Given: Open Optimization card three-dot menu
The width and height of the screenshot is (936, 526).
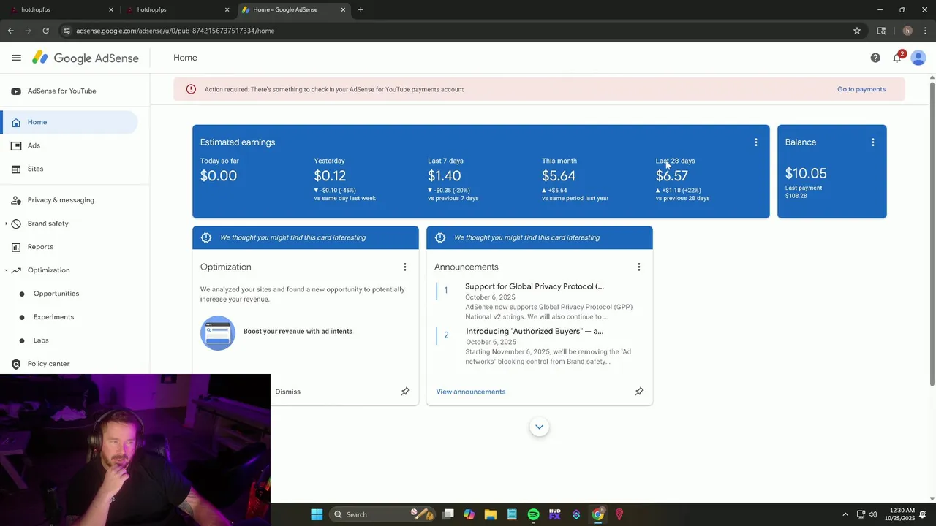Looking at the screenshot, I should pos(404,267).
